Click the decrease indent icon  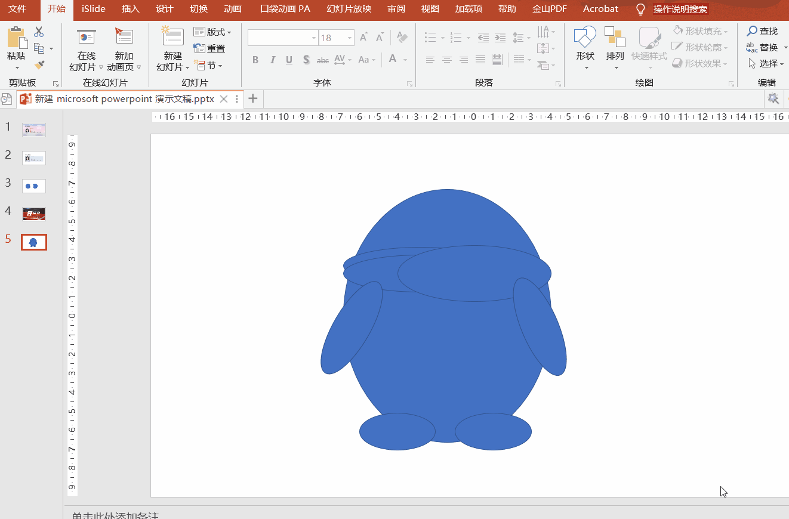[x=483, y=38]
